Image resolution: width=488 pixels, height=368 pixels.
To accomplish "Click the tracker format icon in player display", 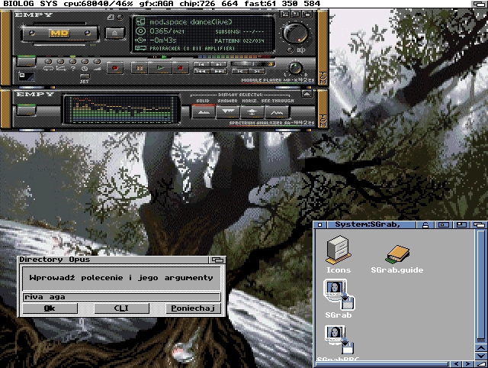I will (x=140, y=48).
